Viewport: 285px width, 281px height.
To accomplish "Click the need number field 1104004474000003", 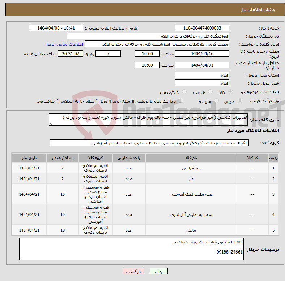I will pos(202,28).
